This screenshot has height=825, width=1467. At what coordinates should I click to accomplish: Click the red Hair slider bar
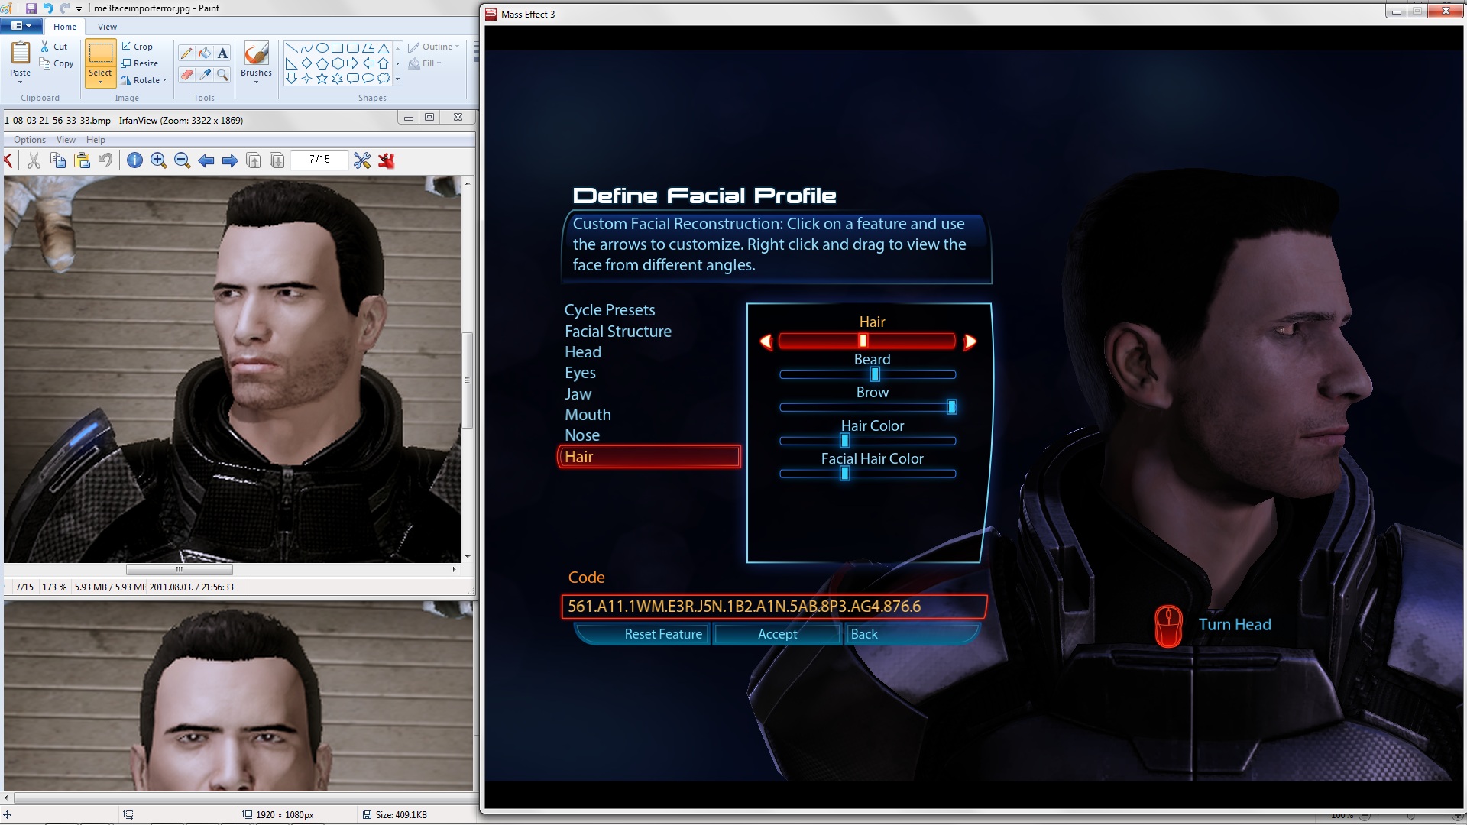point(867,341)
